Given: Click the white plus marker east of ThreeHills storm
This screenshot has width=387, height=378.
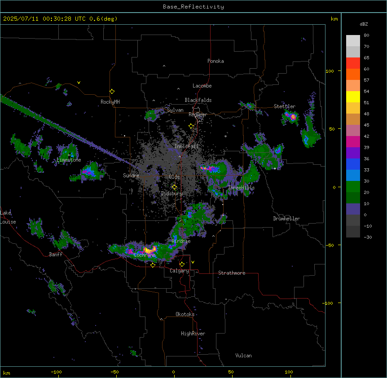Looking at the screenshot, I should pos(275,168).
